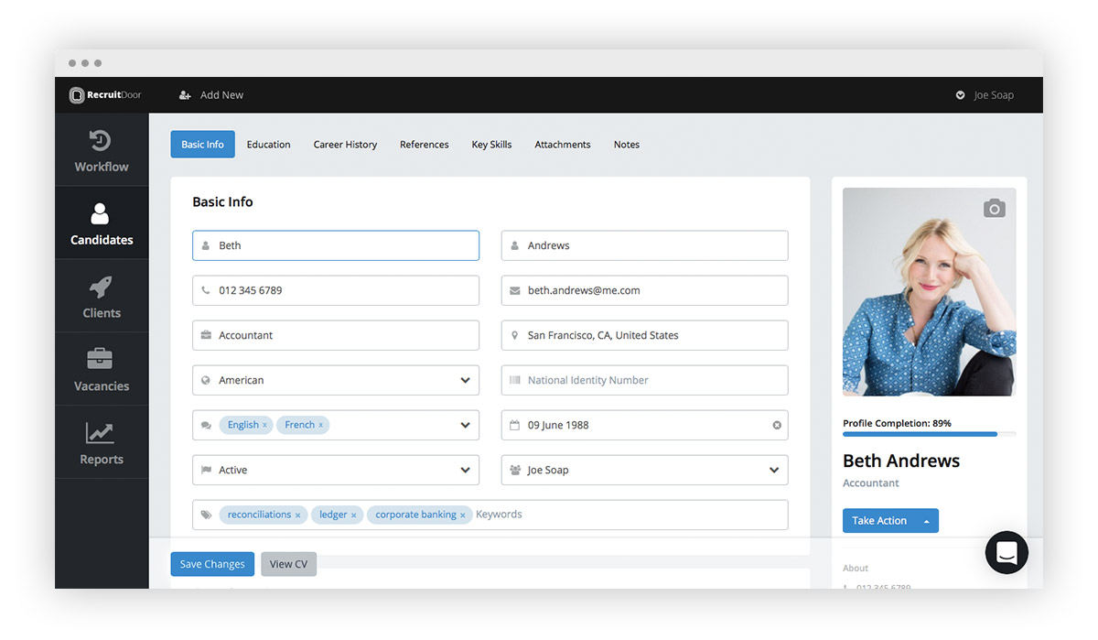
Task: Click the calendar icon in date field
Action: 515,425
